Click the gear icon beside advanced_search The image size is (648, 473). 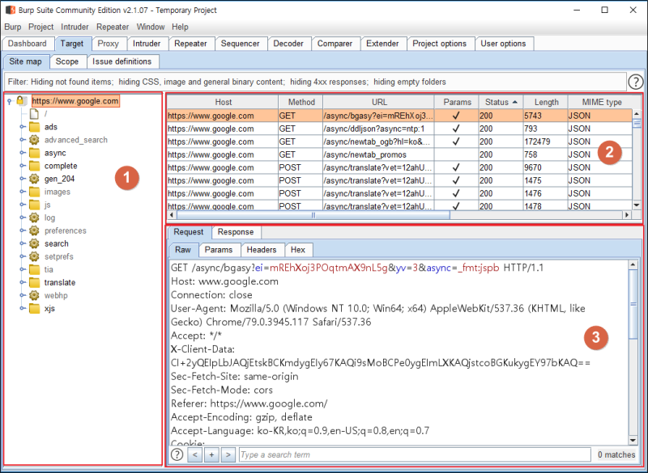pyautogui.click(x=34, y=140)
